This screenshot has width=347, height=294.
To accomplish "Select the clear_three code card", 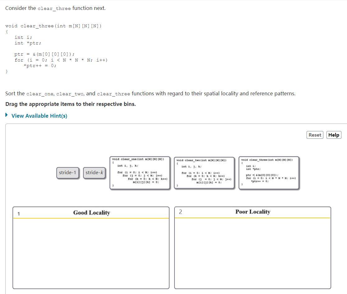I will (x=269, y=173).
